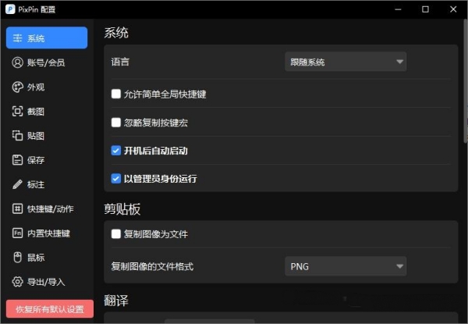
Task: 展开 PNG 文件格式下拉框
Action: pyautogui.click(x=345, y=266)
